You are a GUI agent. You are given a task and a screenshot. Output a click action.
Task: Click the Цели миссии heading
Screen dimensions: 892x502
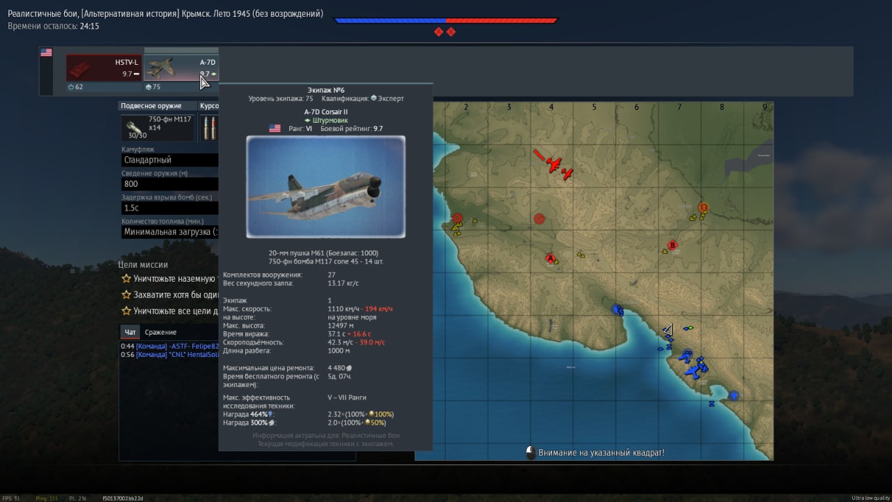[x=143, y=264]
